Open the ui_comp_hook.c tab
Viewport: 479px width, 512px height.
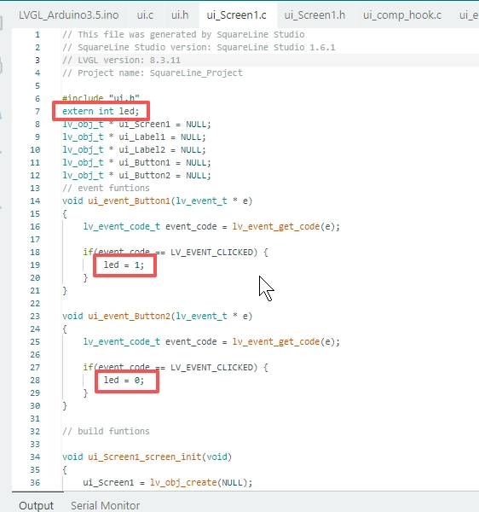(402, 15)
